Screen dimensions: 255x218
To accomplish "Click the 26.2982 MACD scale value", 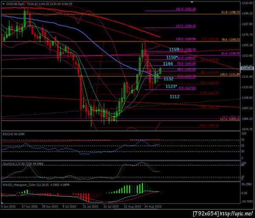I will click(x=247, y=184).
